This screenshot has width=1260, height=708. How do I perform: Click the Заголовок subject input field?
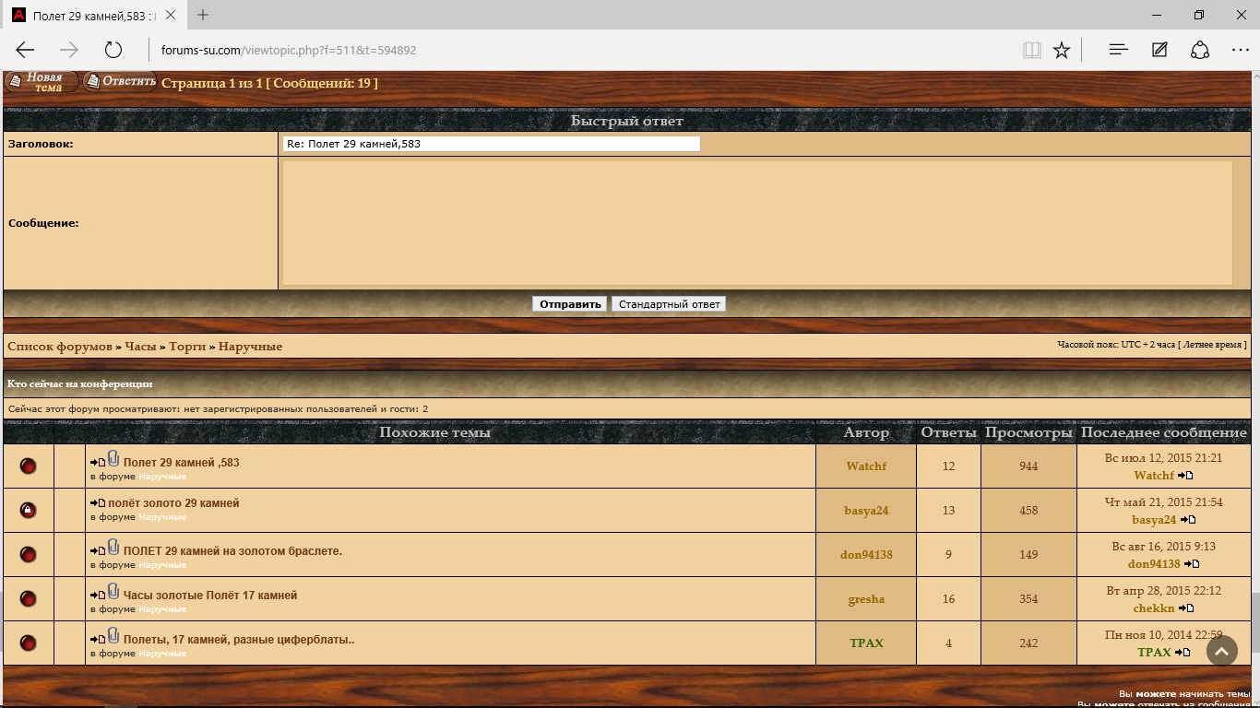(491, 144)
